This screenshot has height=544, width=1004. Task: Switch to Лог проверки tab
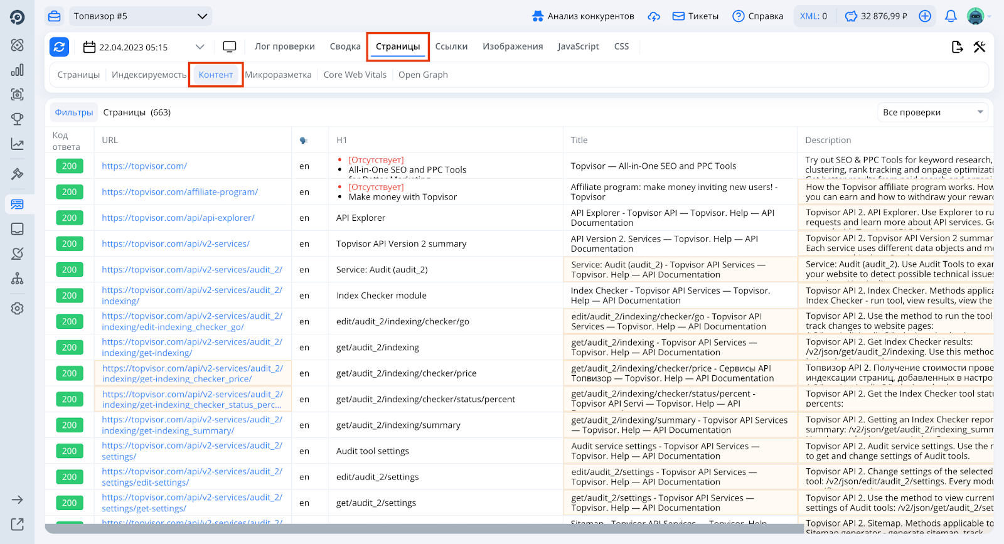click(285, 46)
